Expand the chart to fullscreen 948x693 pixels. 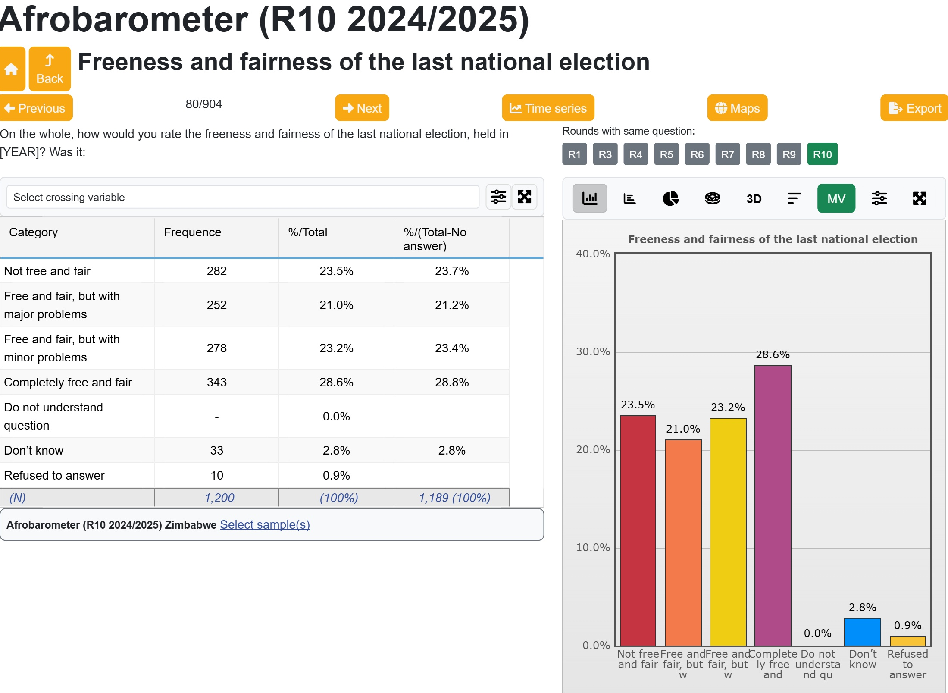[x=920, y=198]
